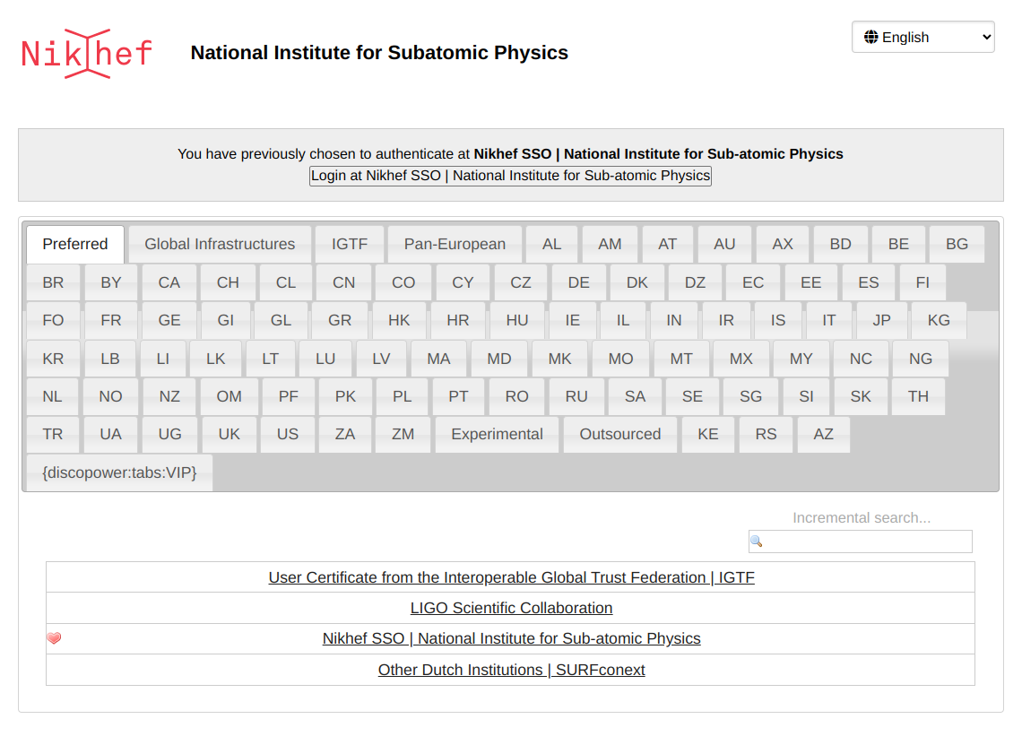
Task: Select the CN country tab
Action: [343, 283]
